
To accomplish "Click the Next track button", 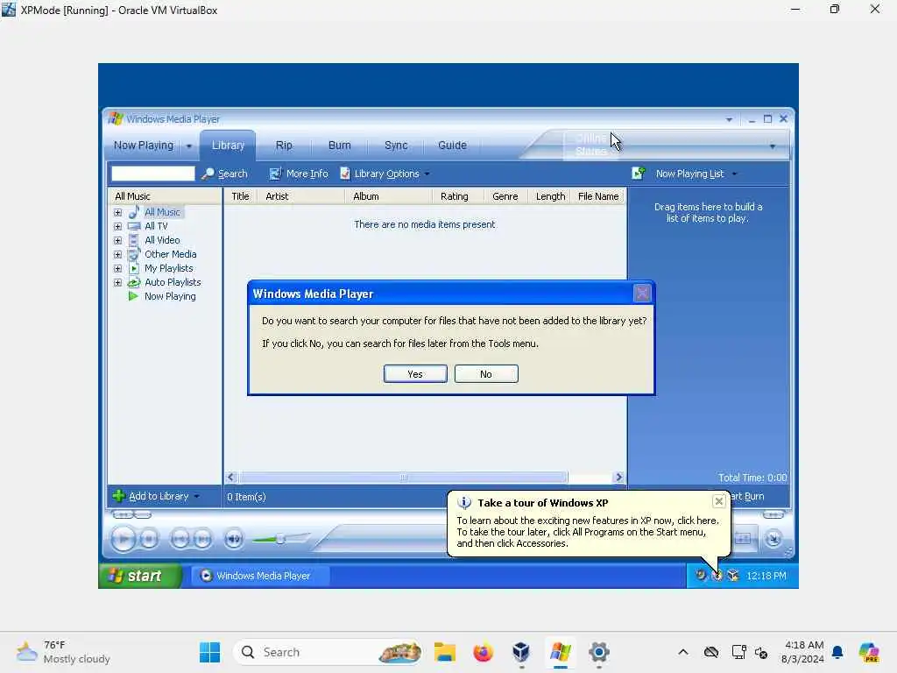I will [202, 539].
